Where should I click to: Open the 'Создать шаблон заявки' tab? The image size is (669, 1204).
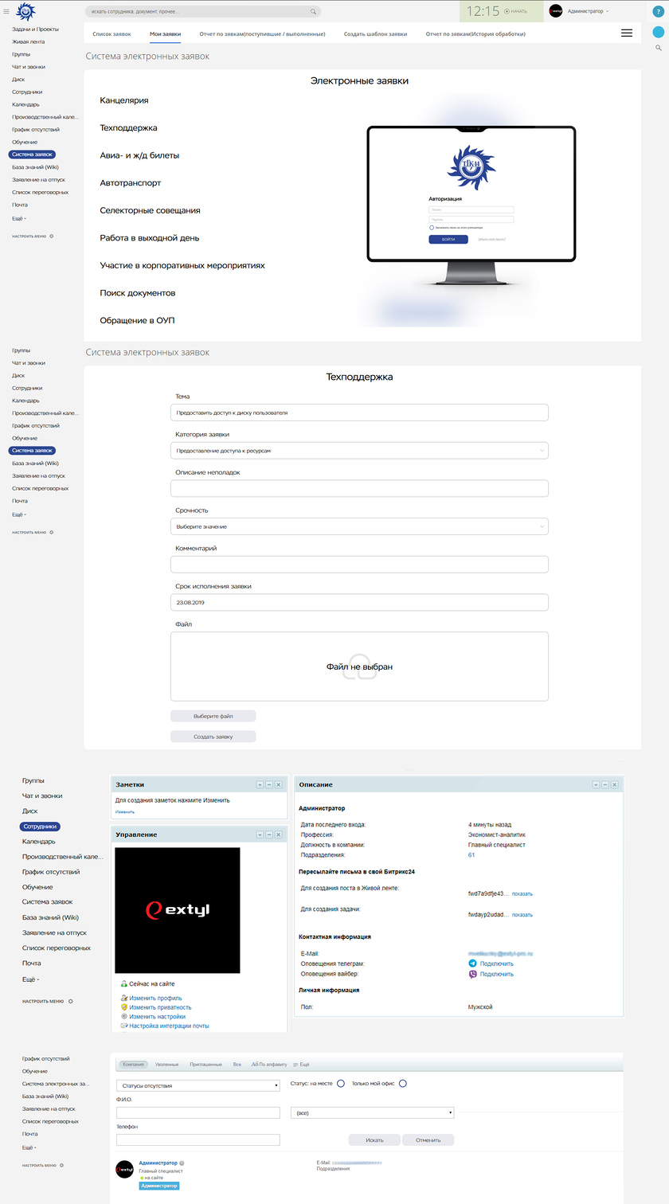(x=375, y=34)
